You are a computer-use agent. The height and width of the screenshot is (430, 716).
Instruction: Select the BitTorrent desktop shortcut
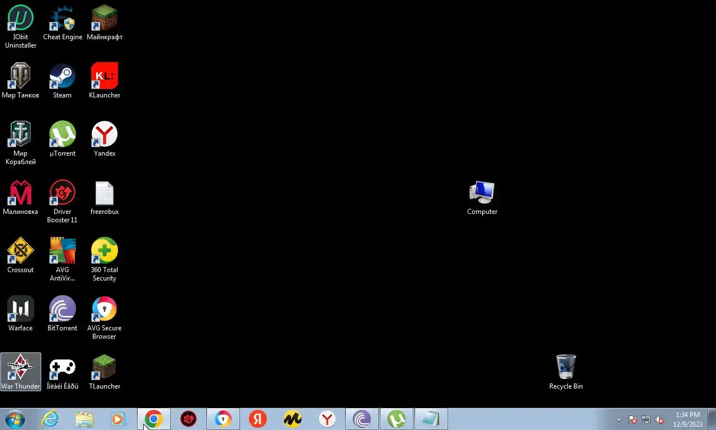pyautogui.click(x=63, y=314)
